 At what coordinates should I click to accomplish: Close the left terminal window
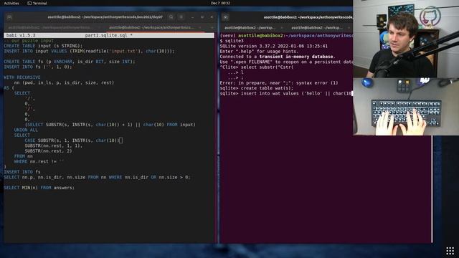click(212, 17)
